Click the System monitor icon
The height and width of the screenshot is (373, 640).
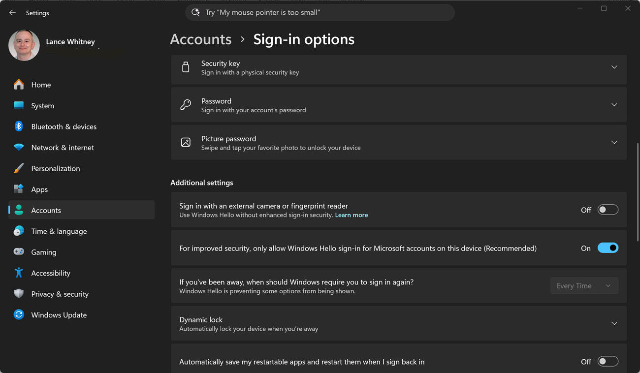(x=19, y=105)
